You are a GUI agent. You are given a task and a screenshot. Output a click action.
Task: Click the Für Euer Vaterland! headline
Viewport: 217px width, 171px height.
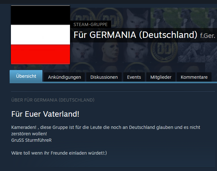point(45,114)
